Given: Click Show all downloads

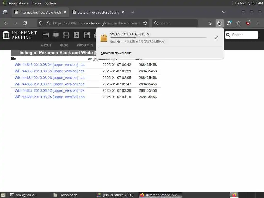Looking at the screenshot, I should click(x=116, y=53).
